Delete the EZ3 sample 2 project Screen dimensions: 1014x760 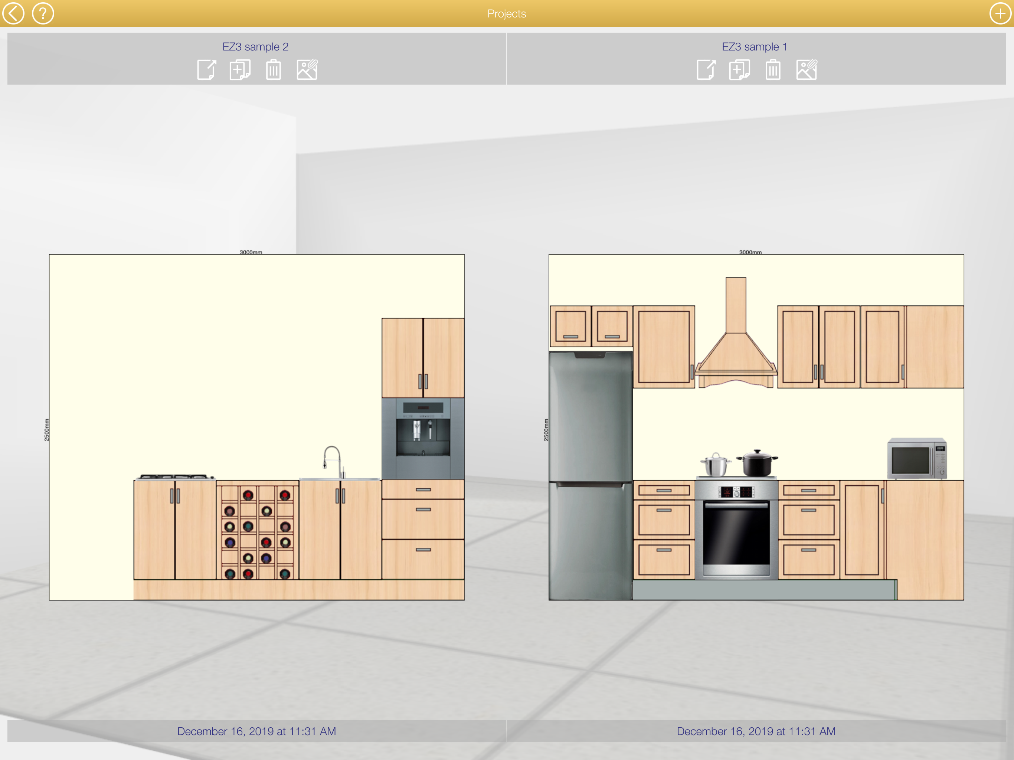pos(273,70)
